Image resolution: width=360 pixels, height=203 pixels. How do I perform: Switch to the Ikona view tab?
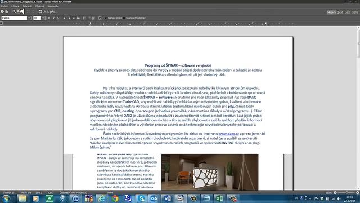(x=354, y=12)
